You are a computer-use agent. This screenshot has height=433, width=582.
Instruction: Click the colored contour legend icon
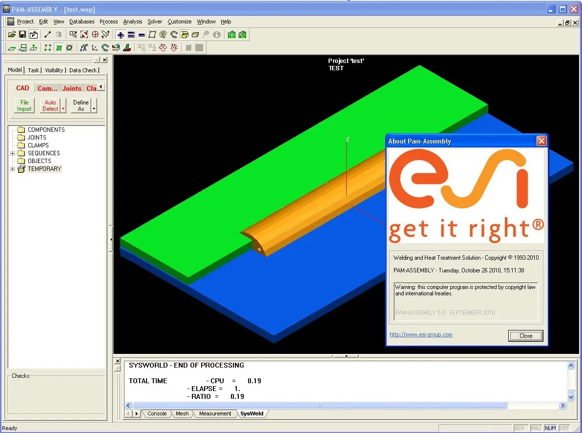(x=116, y=48)
